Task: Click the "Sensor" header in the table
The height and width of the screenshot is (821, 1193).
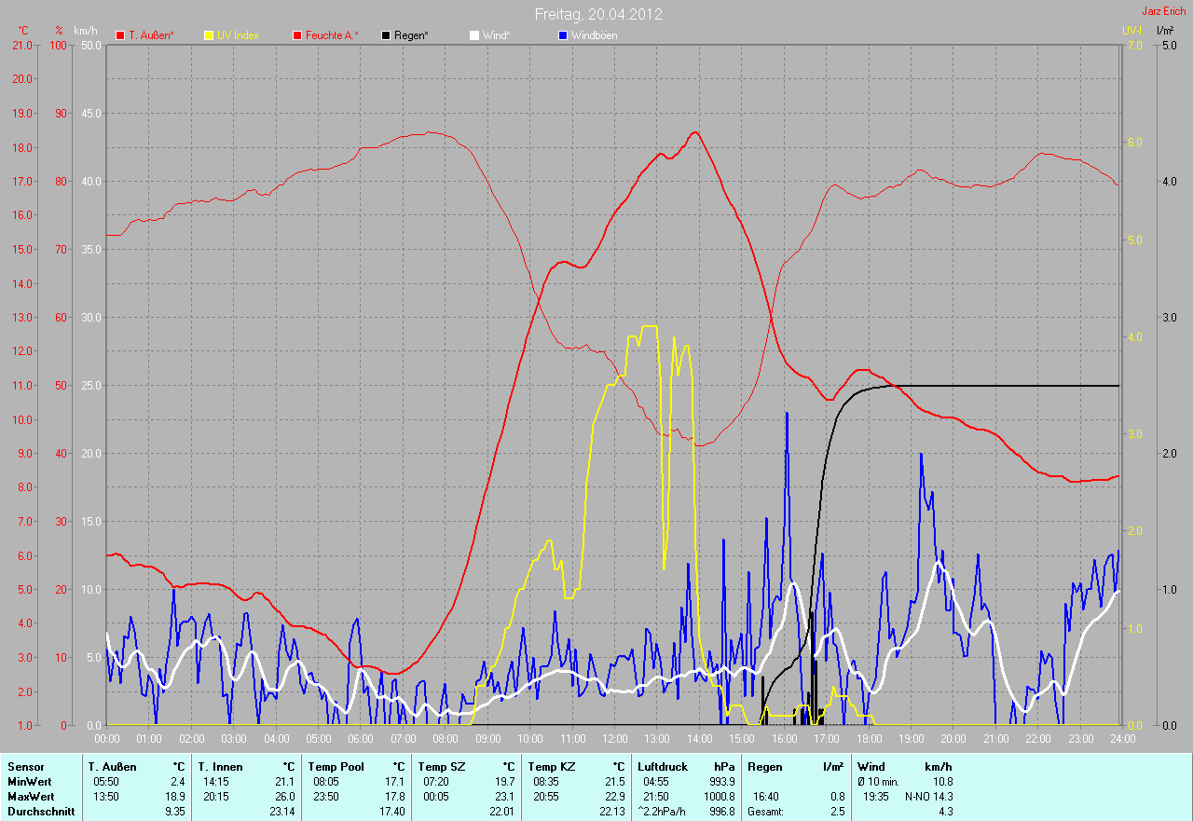Action: (25, 767)
